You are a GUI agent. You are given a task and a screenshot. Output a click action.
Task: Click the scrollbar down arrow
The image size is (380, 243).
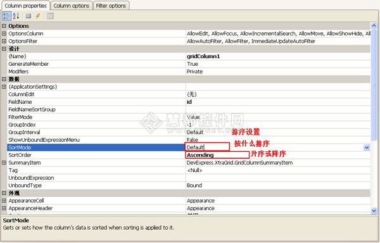[374, 211]
